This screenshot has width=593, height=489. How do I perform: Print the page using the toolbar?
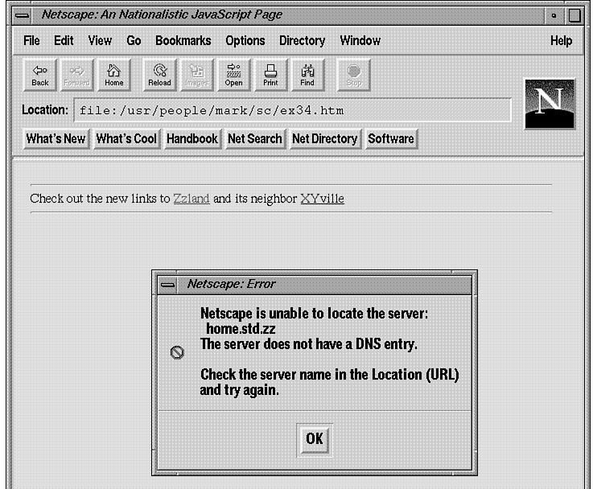pos(270,75)
